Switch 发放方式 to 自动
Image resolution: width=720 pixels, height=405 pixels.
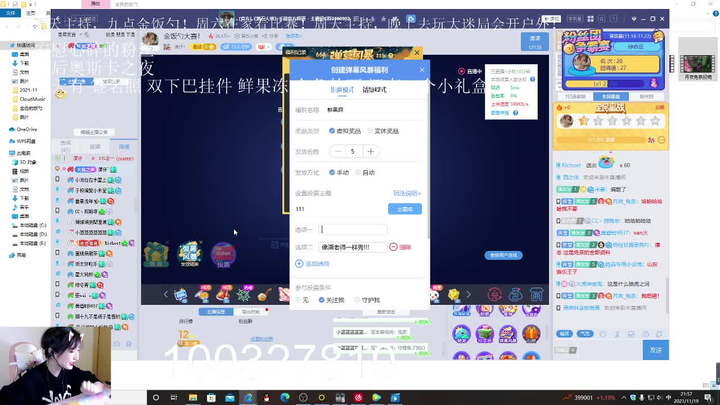[364, 172]
